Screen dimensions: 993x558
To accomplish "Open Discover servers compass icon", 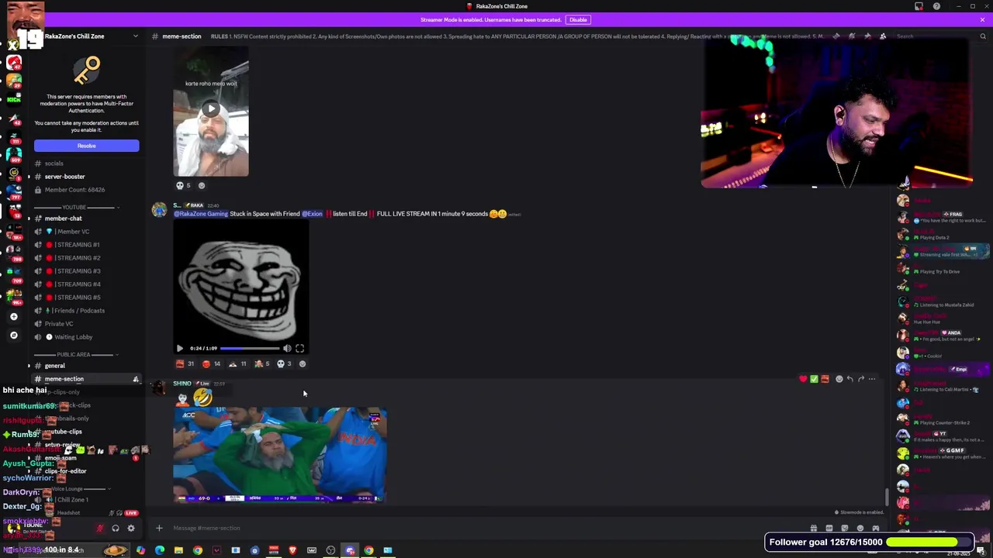I will coord(13,336).
